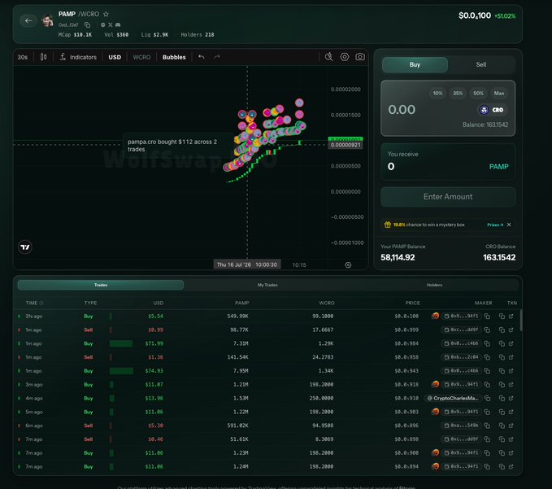Click the $71.99 USD value
Image resolution: width=552 pixels, height=489 pixels.
[154, 343]
